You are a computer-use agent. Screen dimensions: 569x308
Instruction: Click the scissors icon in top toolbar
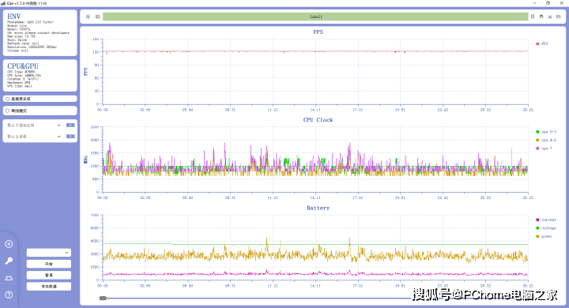click(550, 17)
